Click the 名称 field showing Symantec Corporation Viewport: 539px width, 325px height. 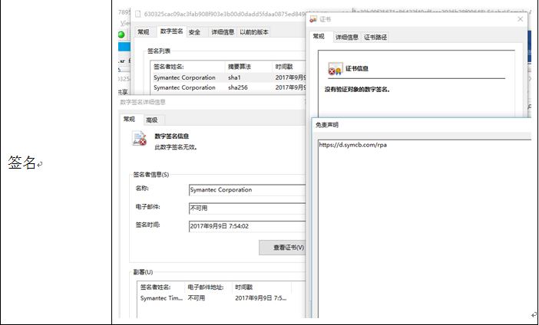246,190
